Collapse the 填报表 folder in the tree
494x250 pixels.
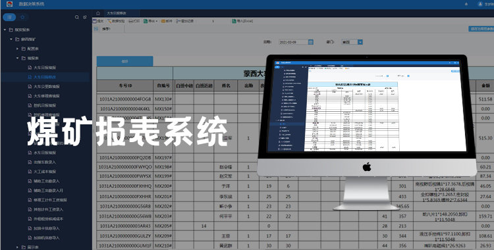pyautogui.click(x=18, y=59)
